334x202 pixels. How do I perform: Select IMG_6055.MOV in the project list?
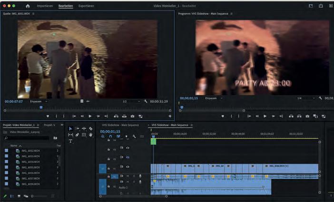(x=30, y=167)
